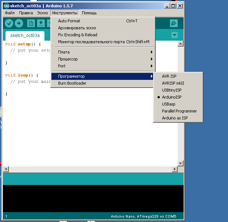Create a new sketch with New icon
Screen dimensions: 228x222
[31, 23]
